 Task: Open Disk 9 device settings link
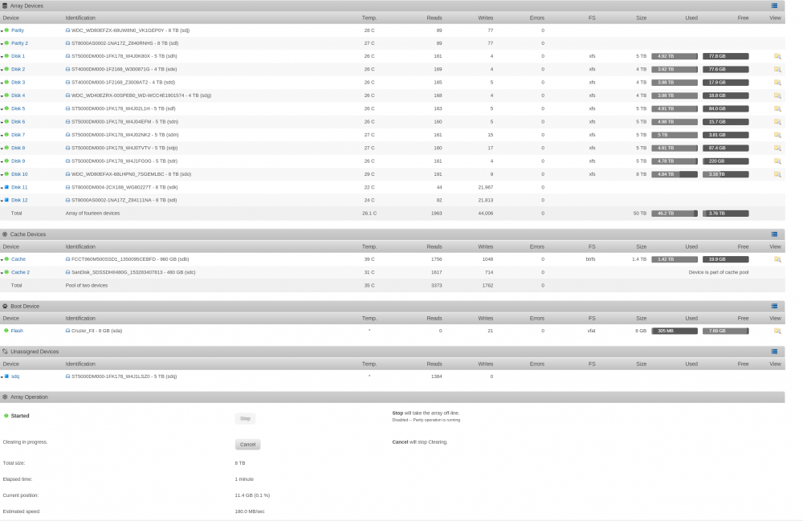coord(18,161)
